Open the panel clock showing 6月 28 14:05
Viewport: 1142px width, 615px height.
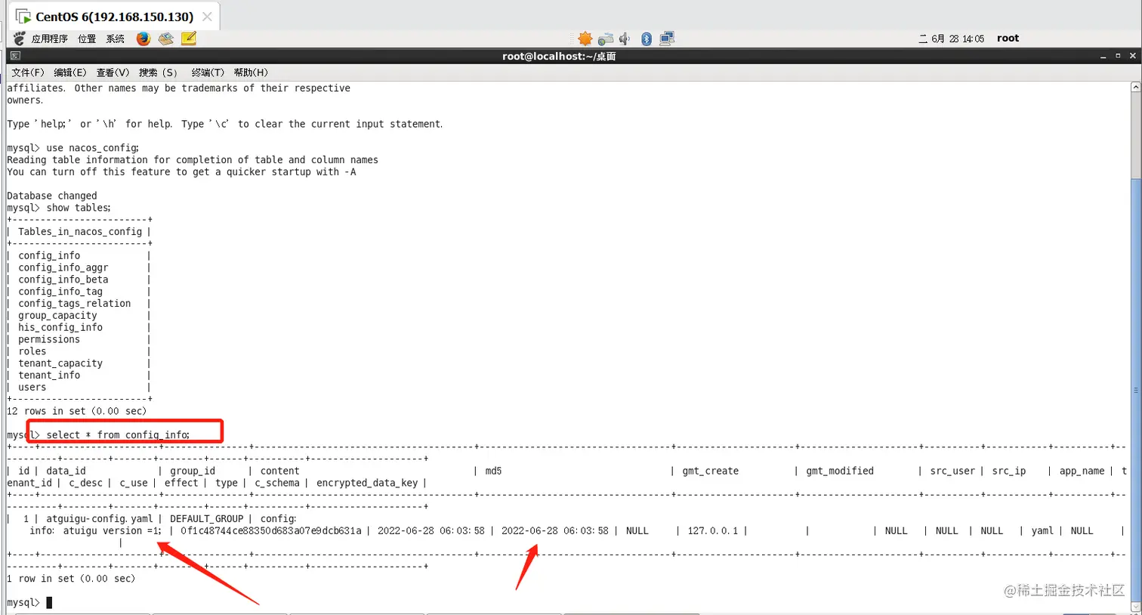[x=952, y=39]
